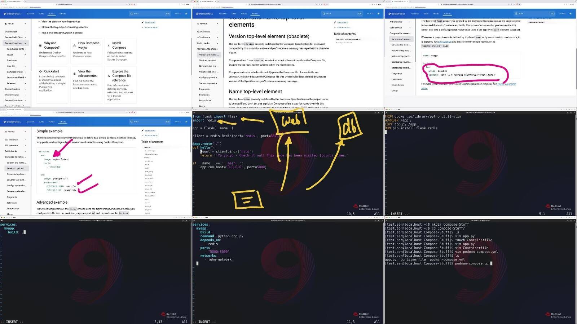
Task: Click the Edit this page link on Compose overview
Action: pos(150,22)
